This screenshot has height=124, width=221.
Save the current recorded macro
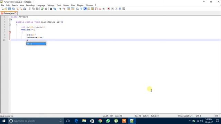(x=124, y=9)
